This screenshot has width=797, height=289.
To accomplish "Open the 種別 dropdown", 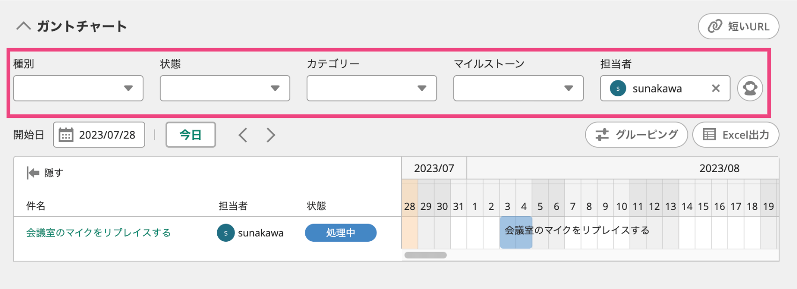I will tap(78, 88).
